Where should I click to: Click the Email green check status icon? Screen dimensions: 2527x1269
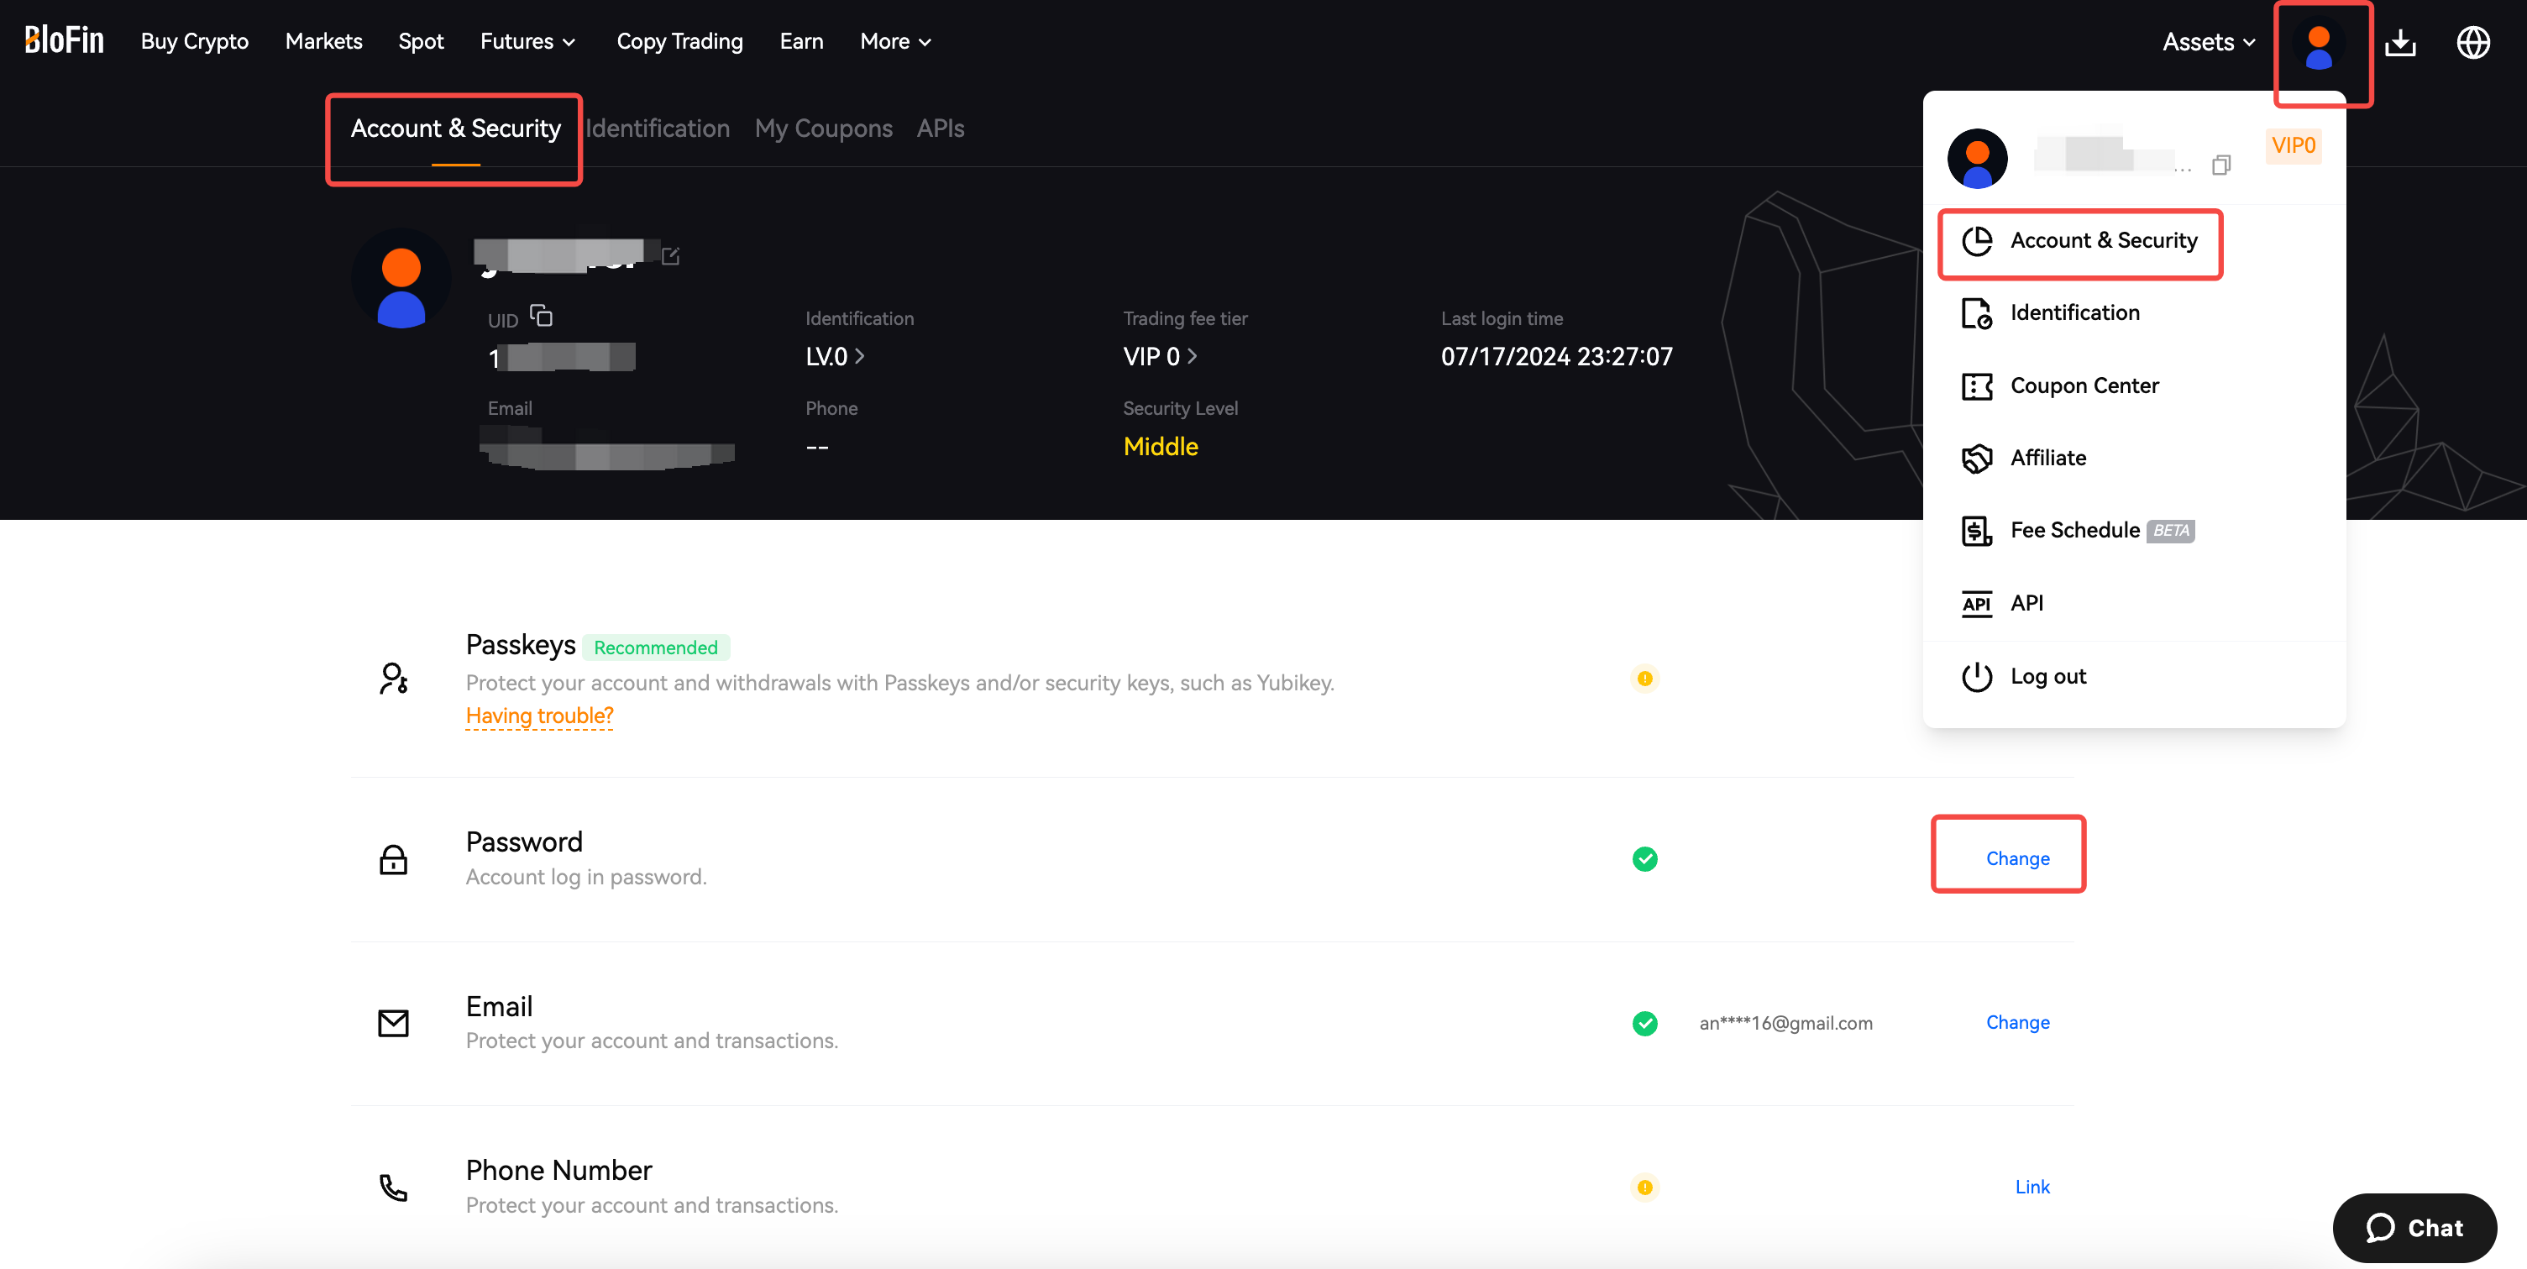(x=1645, y=1023)
